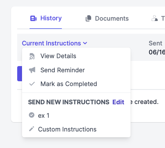Open the Documents tab

pyautogui.click(x=107, y=18)
